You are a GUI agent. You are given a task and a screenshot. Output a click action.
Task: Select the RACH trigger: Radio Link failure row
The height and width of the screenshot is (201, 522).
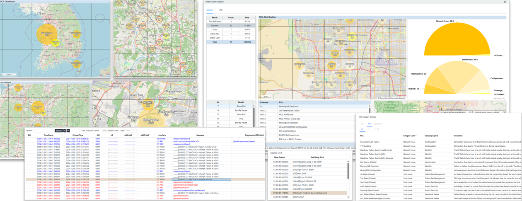(x=145, y=193)
